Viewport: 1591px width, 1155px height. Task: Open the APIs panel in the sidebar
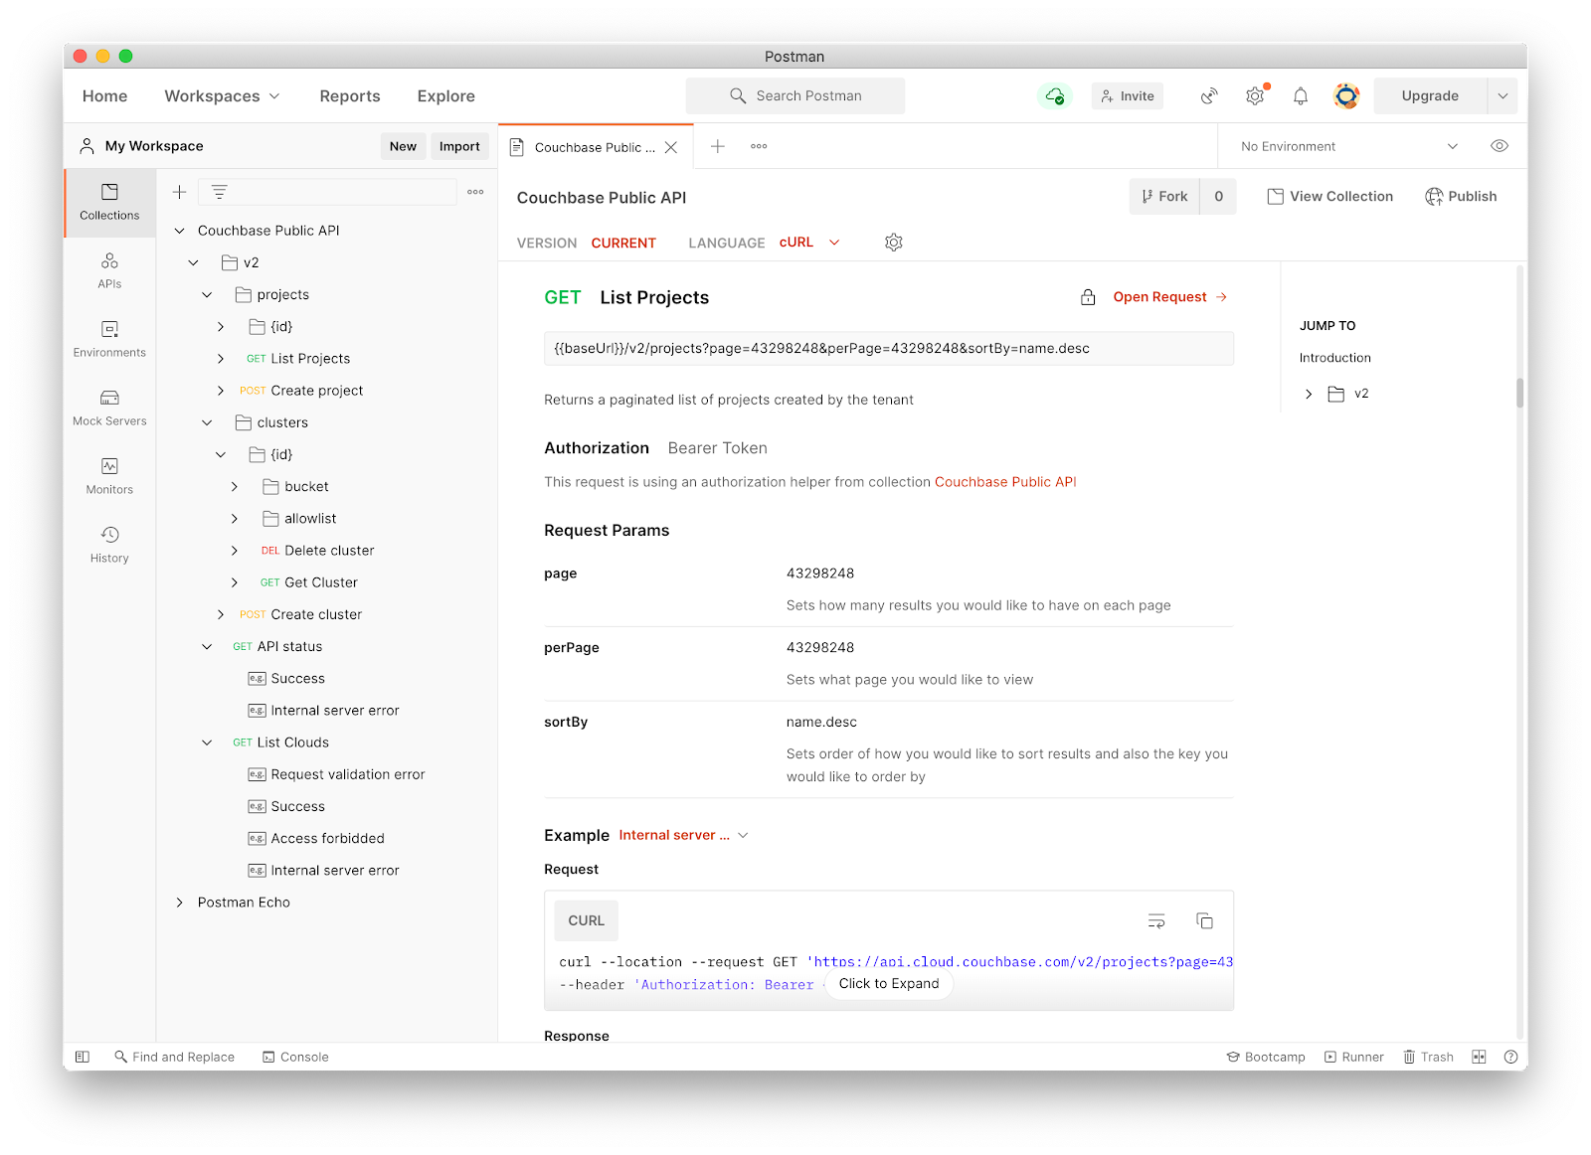click(108, 269)
